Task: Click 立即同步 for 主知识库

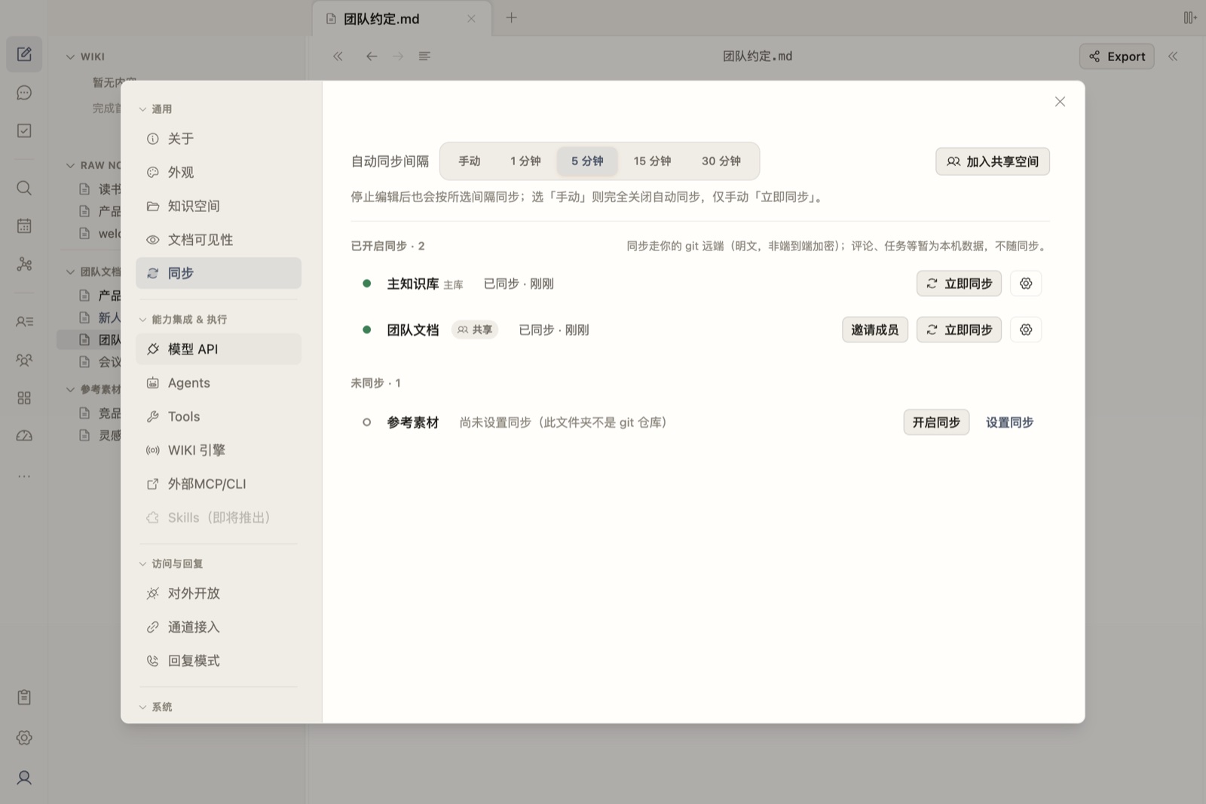Action: pos(959,284)
